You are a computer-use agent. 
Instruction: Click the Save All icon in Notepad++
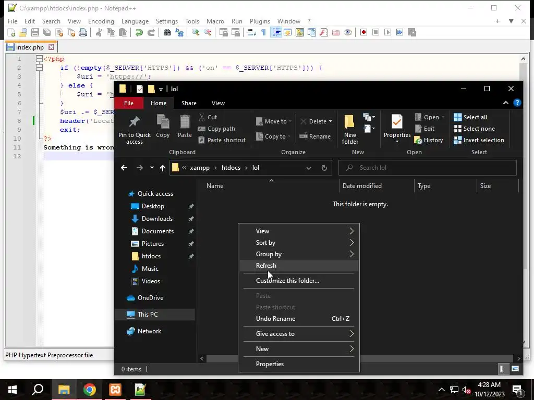tap(46, 33)
